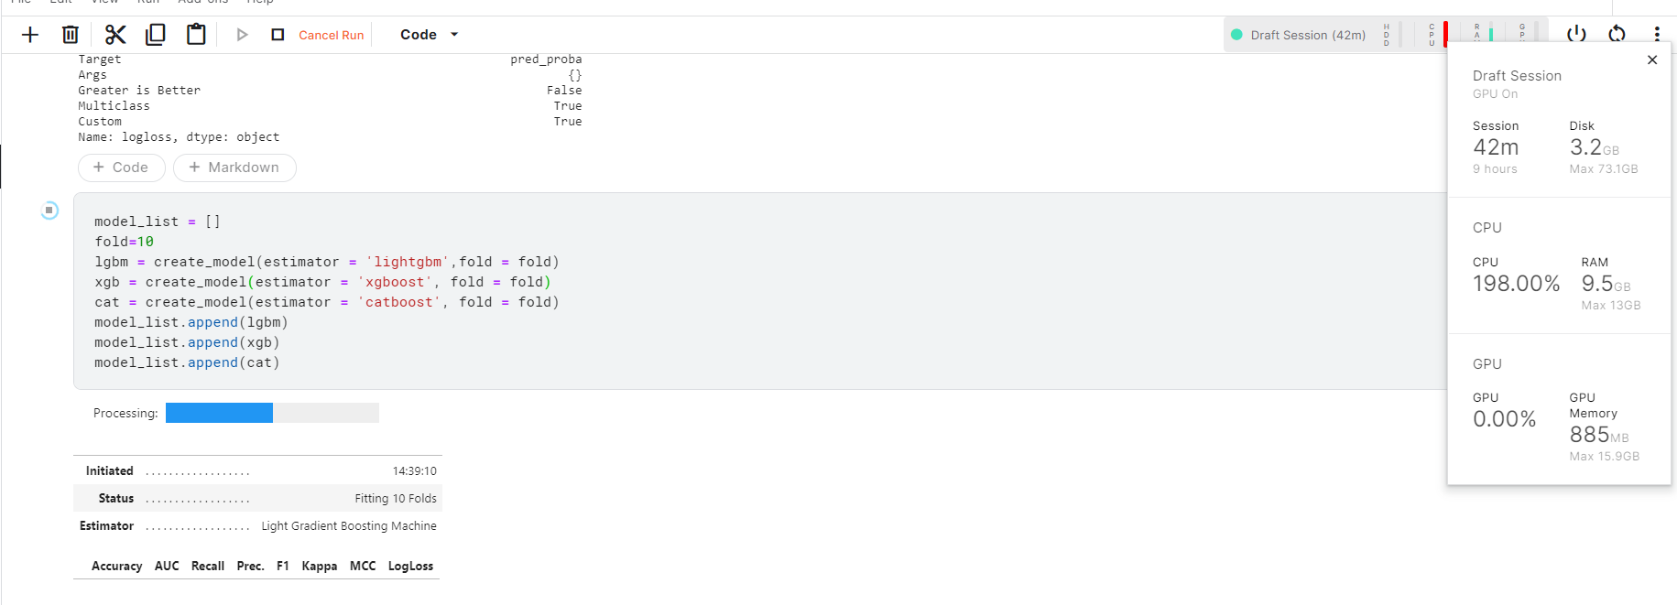Run the model_list code cell
This screenshot has width=1677, height=605.
pyautogui.click(x=48, y=211)
